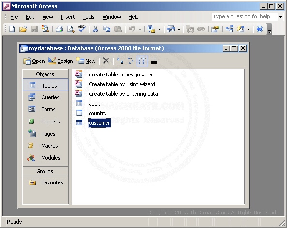
Task: Switch to Small Icons view
Action: [x=131, y=61]
